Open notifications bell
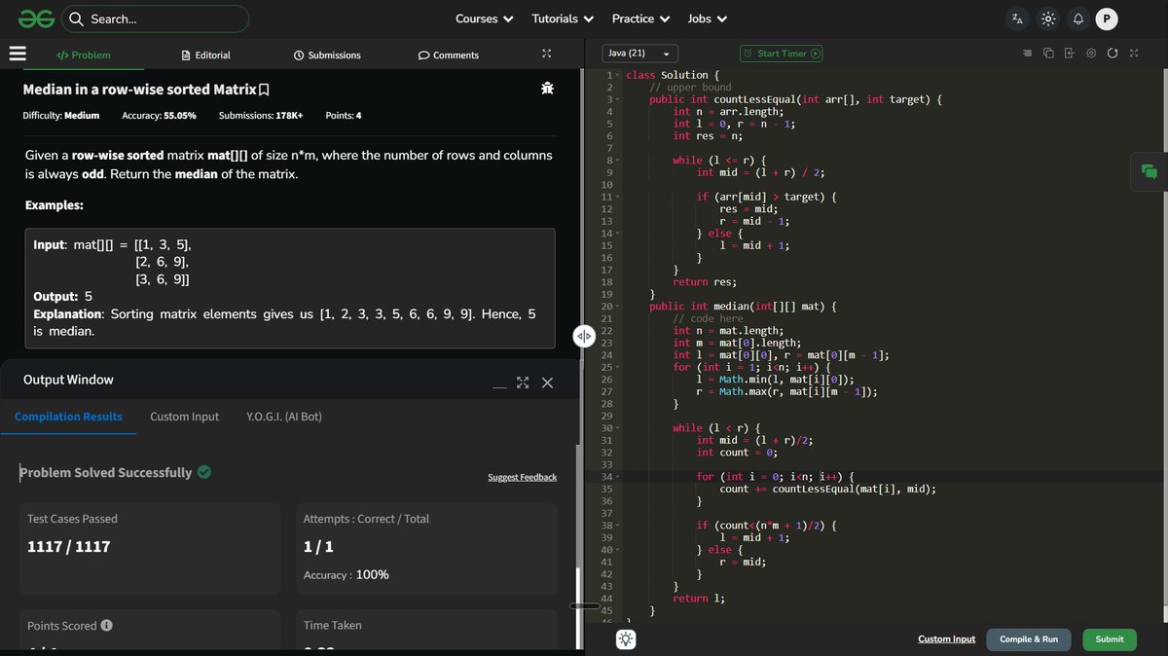Viewport: 1168px width, 656px height. click(x=1077, y=18)
